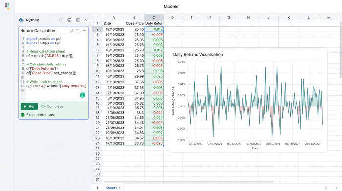Click the Percentage change axis label
Viewport: 342px width, 191px height.
tap(173, 101)
